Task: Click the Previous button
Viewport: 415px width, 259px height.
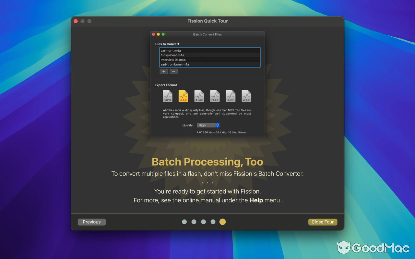Action: (x=91, y=222)
